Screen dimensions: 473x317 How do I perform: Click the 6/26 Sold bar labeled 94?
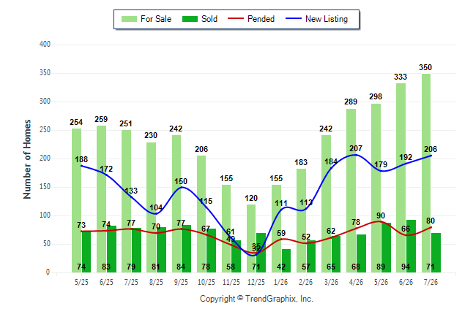[411, 246]
